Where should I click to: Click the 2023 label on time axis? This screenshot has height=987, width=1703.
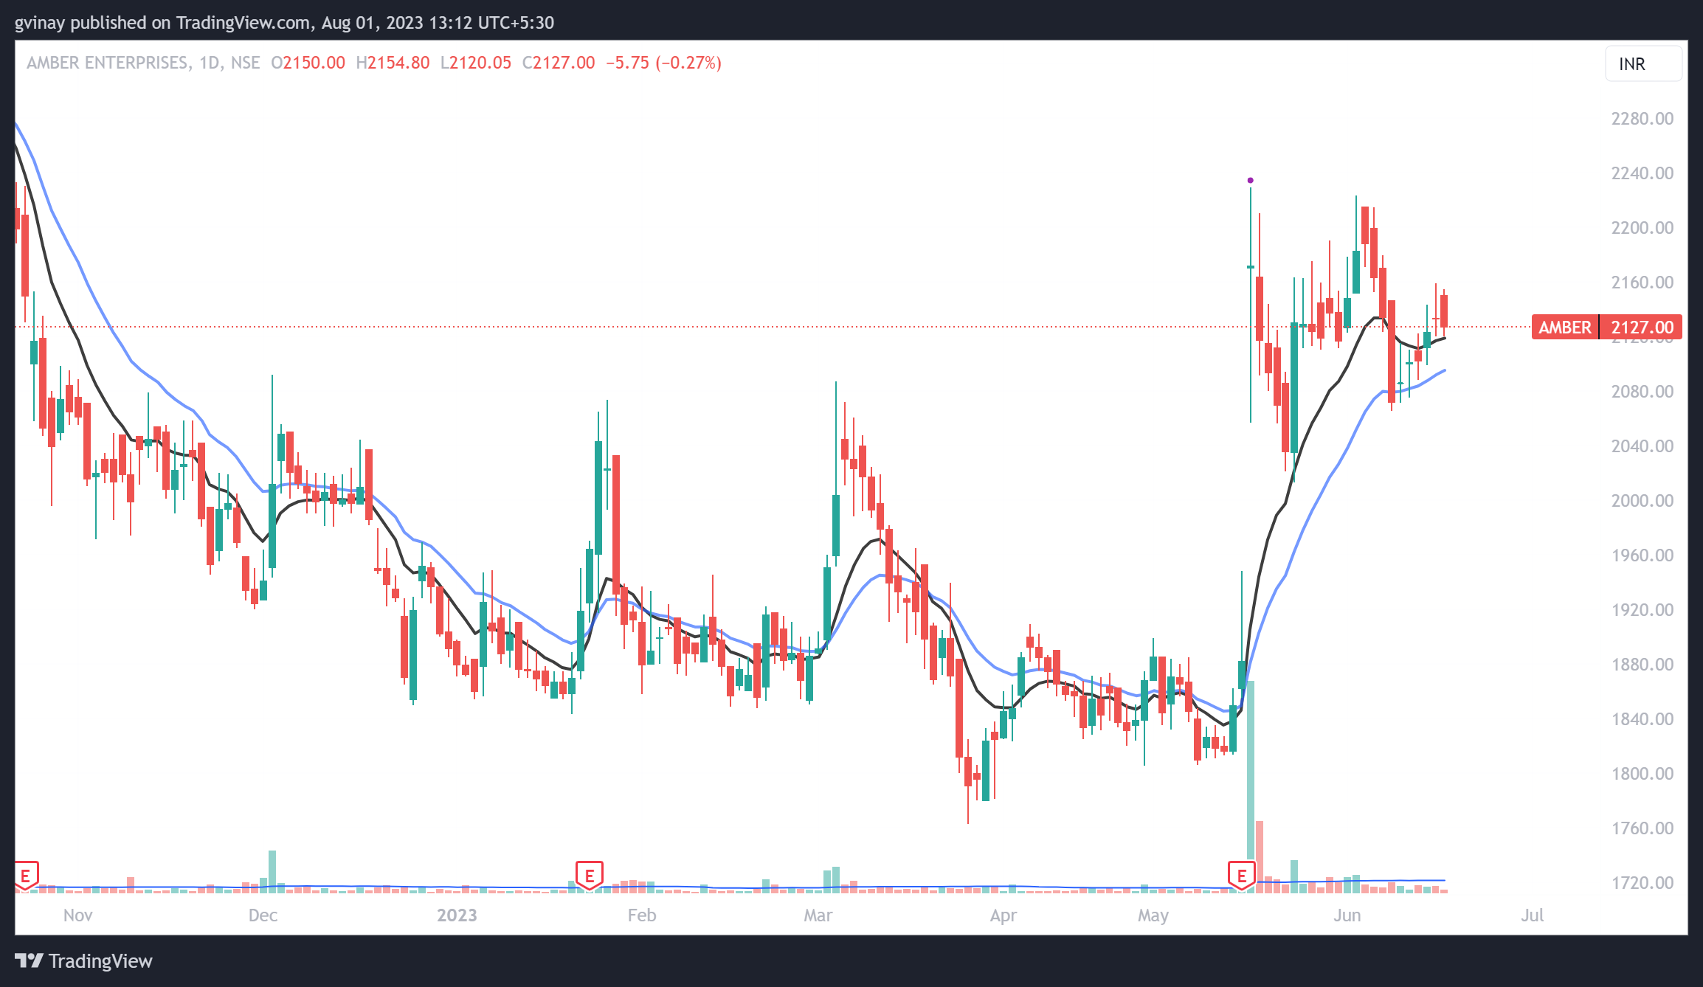[457, 915]
